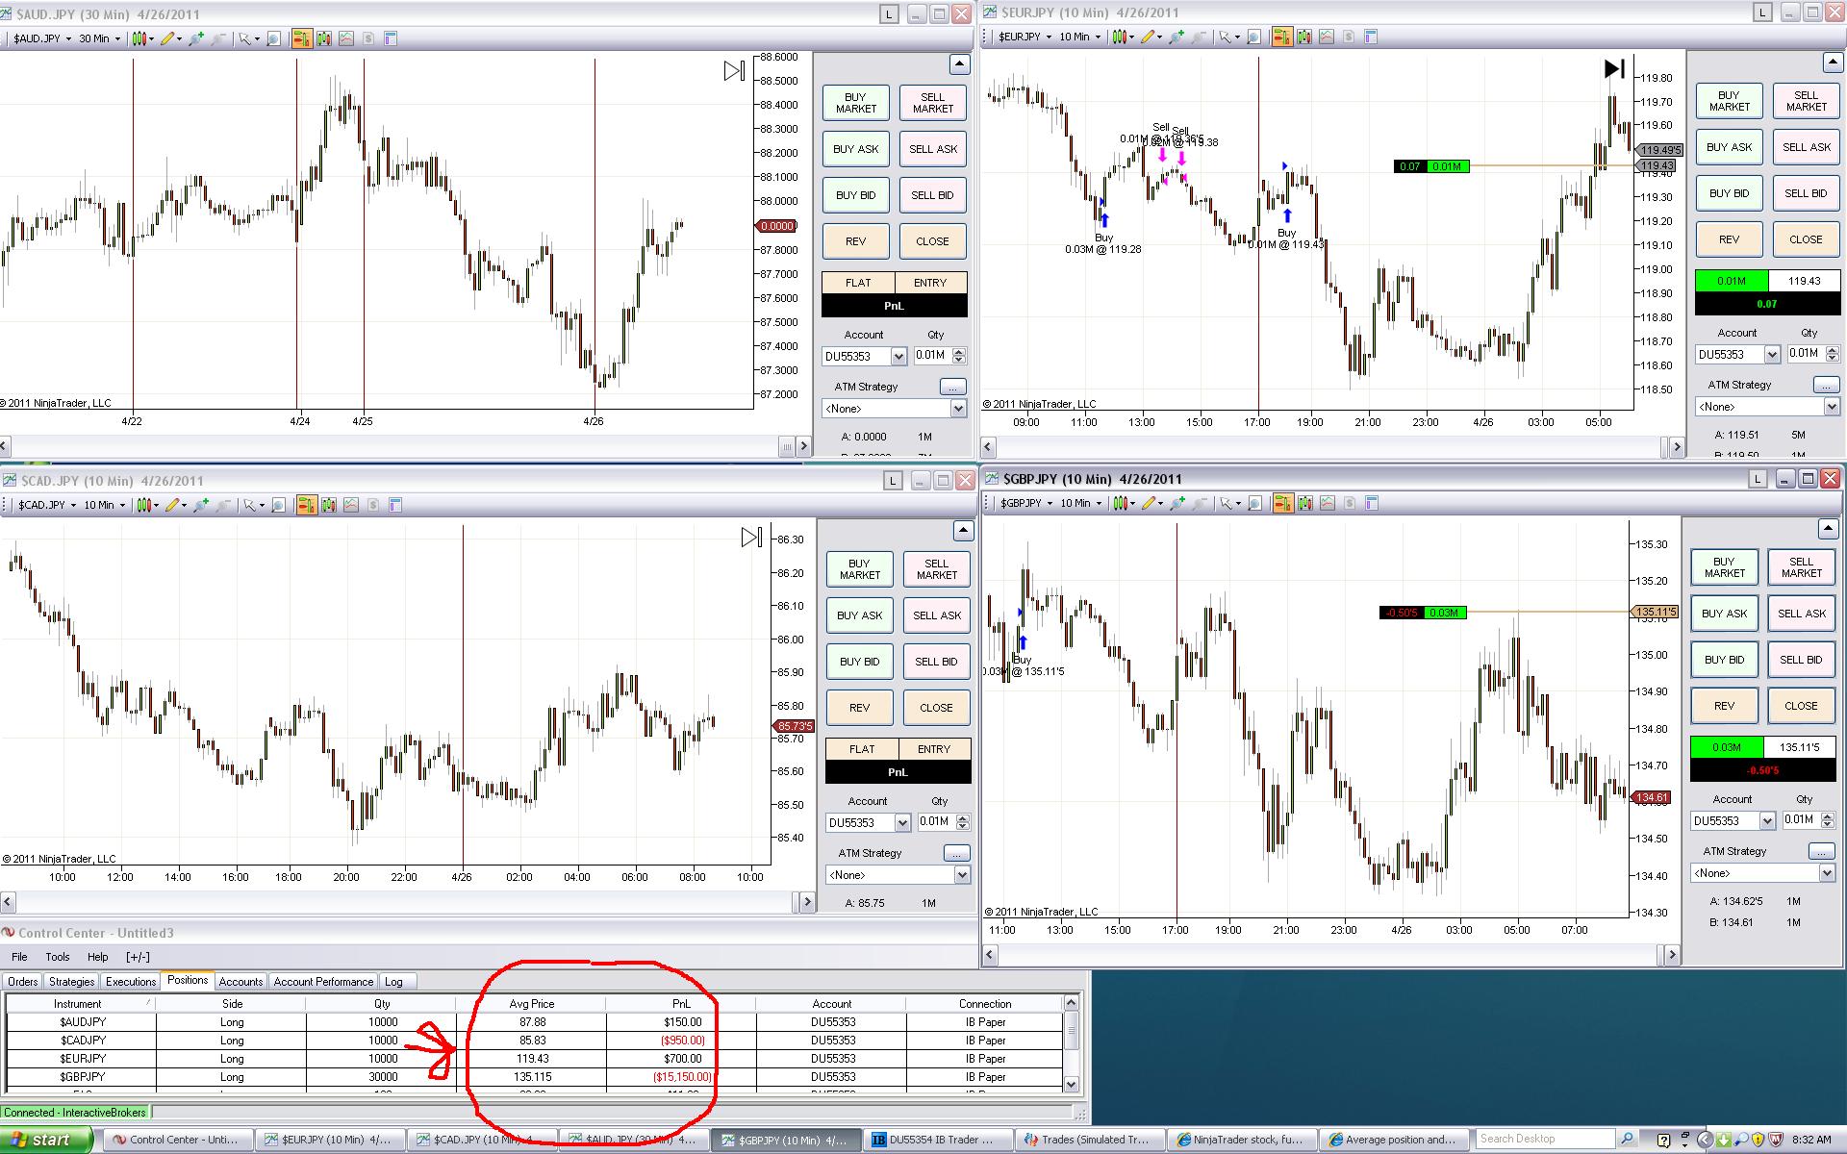Toggle Chart Trader on the AUDJPY toolbar
Screen dimensions: 1847x1154
301,38
